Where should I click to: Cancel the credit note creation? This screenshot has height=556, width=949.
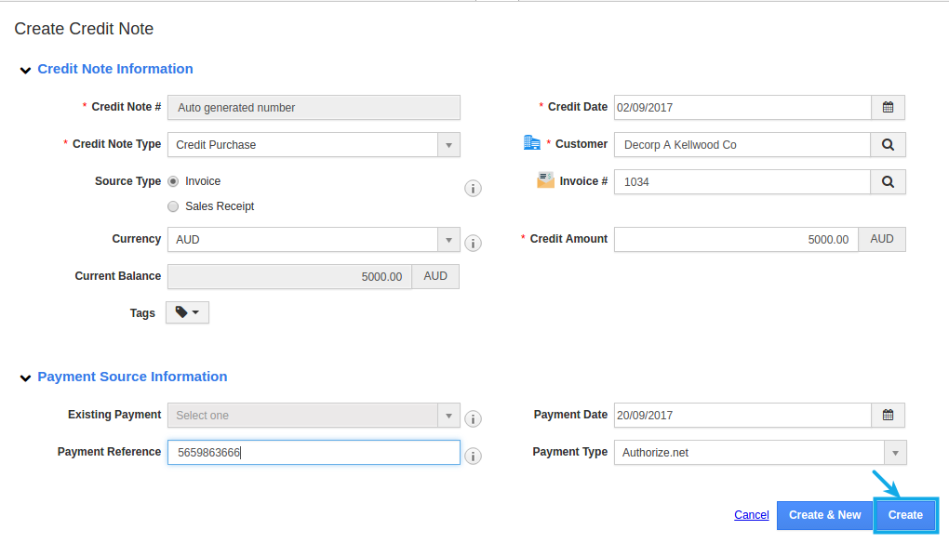coord(751,515)
